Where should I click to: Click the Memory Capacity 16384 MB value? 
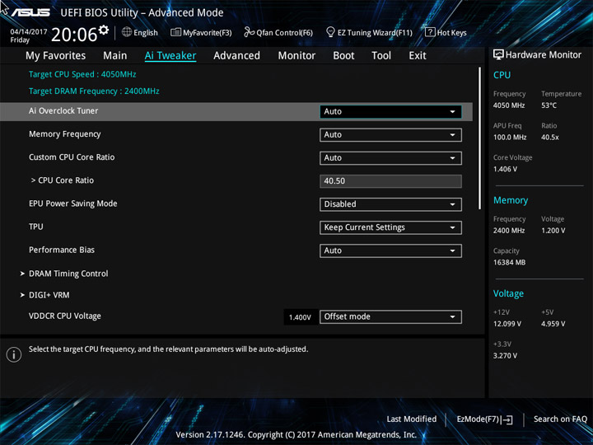click(x=509, y=262)
